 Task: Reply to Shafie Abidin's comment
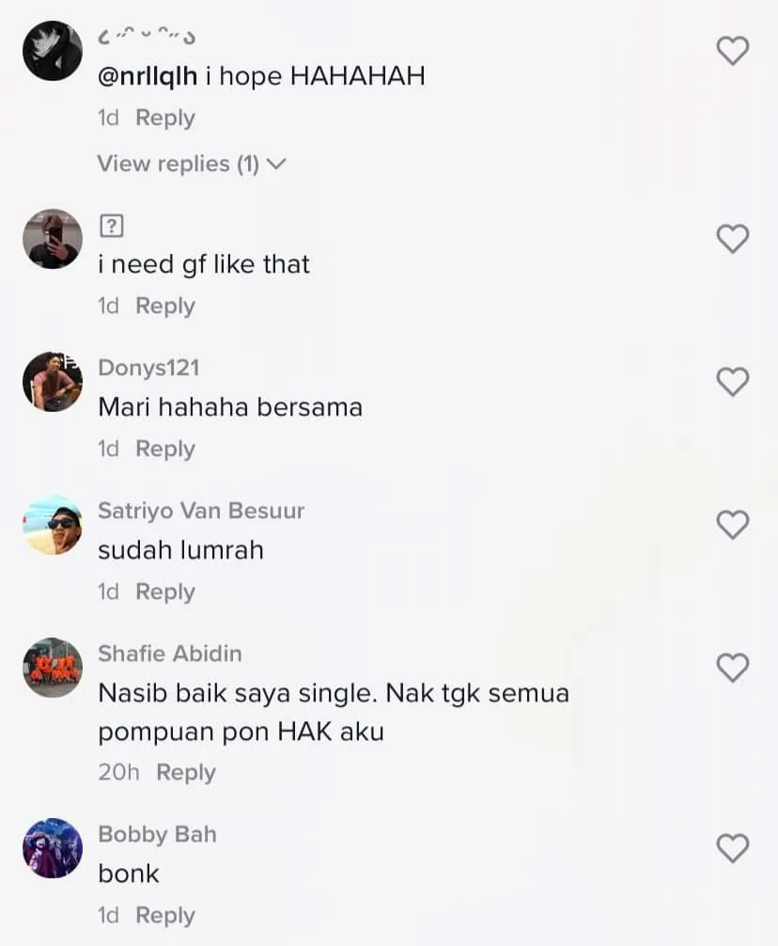[186, 772]
